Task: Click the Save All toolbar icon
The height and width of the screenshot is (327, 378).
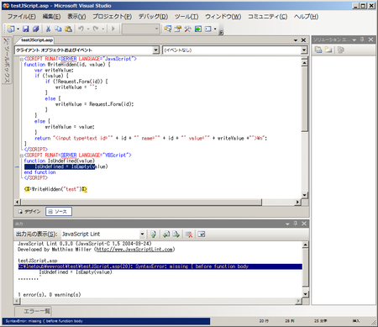Action: point(36,29)
